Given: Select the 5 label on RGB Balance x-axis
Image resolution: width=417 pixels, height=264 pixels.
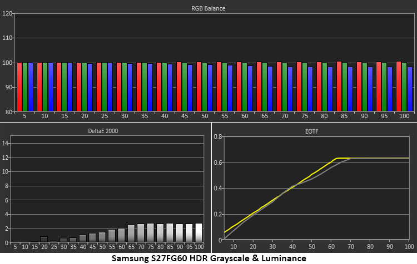Looking at the screenshot, I should [24, 116].
